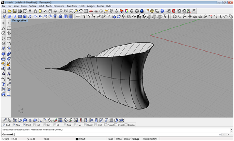Click CPlane in the status bar
Viewport: 234px width, 141px height.
click(x=6, y=139)
